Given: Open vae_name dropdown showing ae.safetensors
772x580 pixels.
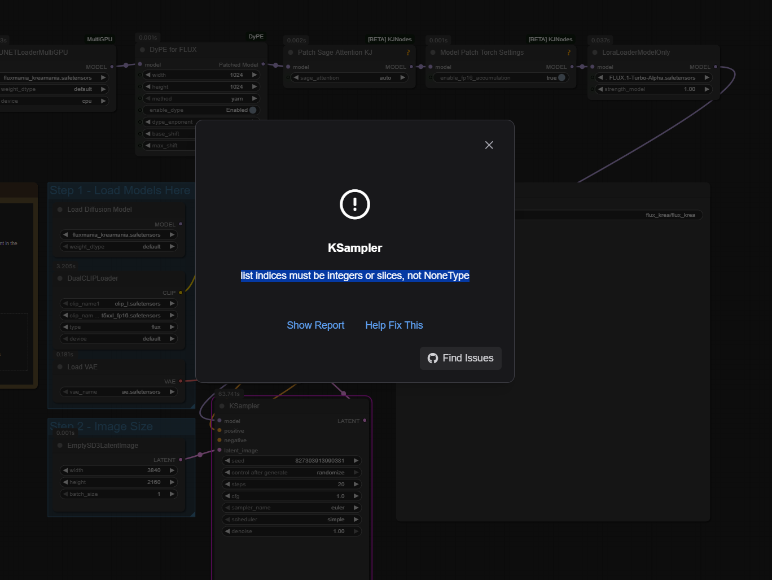Looking at the screenshot, I should (x=119, y=392).
